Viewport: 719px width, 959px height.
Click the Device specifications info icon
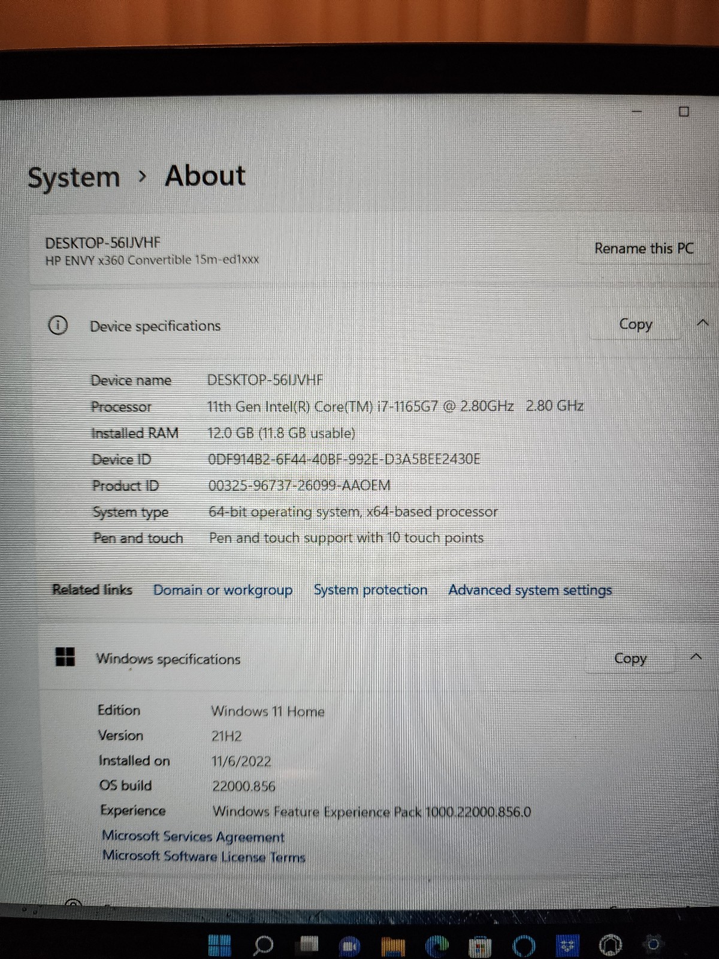pyautogui.click(x=58, y=325)
